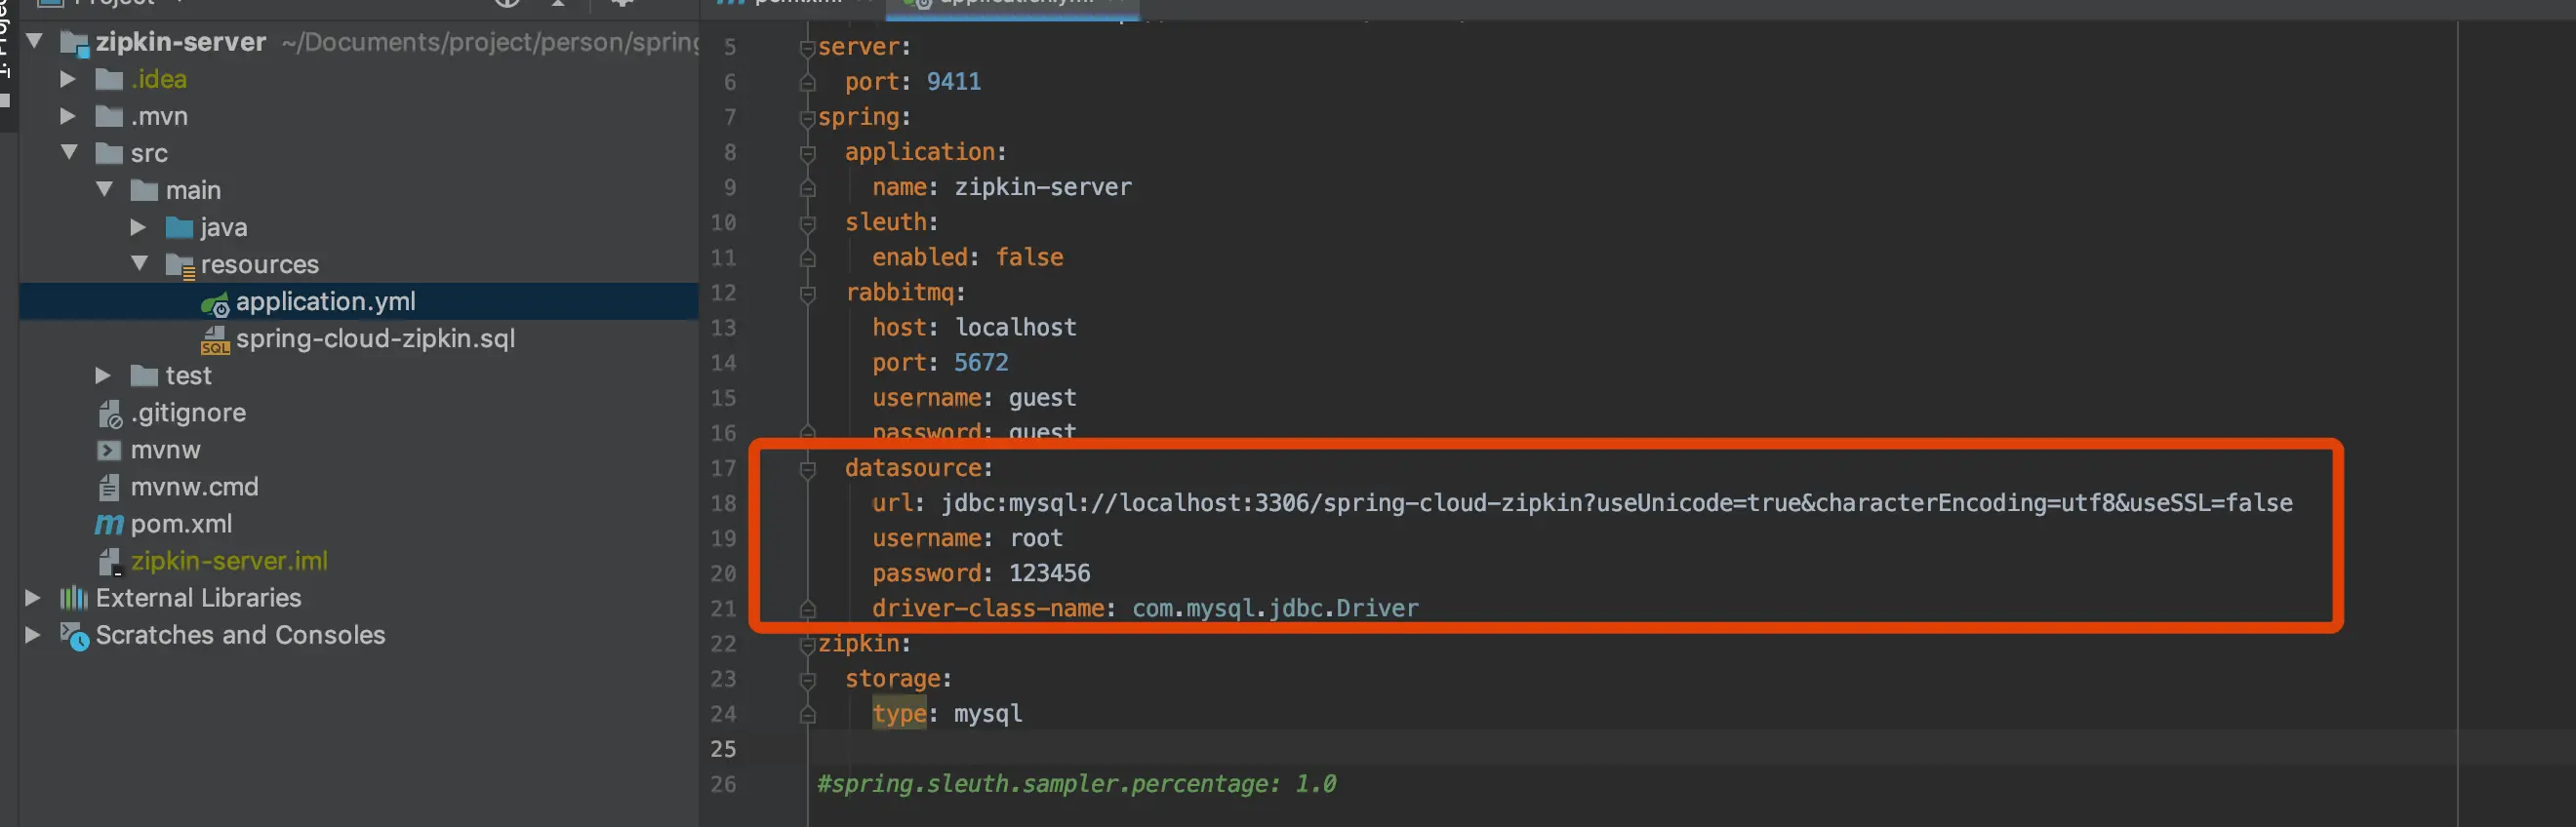The height and width of the screenshot is (827, 2576).
Task: Fold the application block at line 8
Action: coord(807,153)
